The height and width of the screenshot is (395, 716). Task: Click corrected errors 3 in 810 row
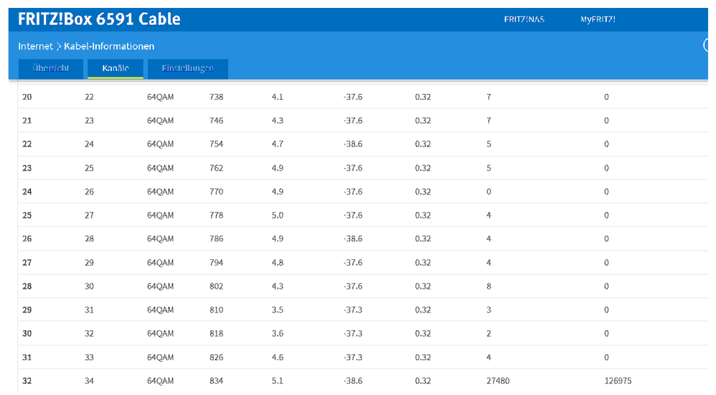pos(489,310)
